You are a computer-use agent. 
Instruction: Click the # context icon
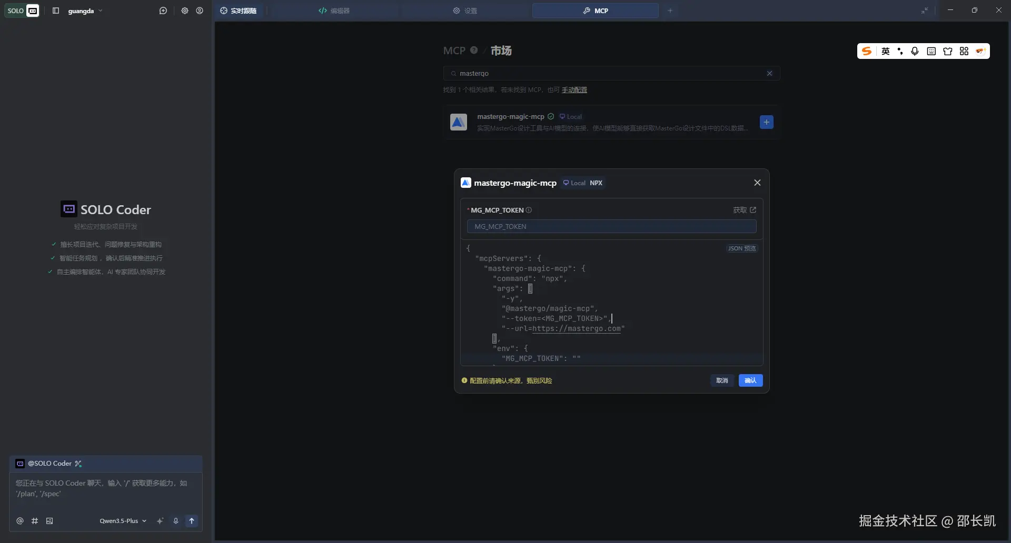pos(35,521)
